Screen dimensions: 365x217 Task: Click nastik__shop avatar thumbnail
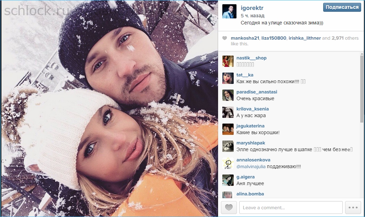228,61
